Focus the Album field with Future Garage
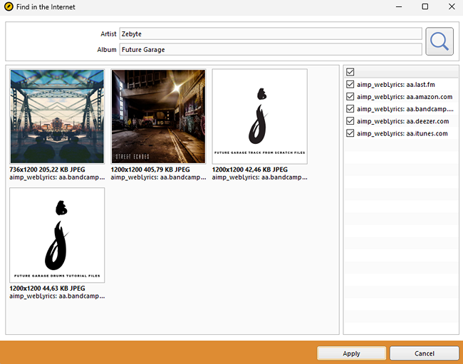Image resolution: width=463 pixels, height=364 pixels. 271,49
